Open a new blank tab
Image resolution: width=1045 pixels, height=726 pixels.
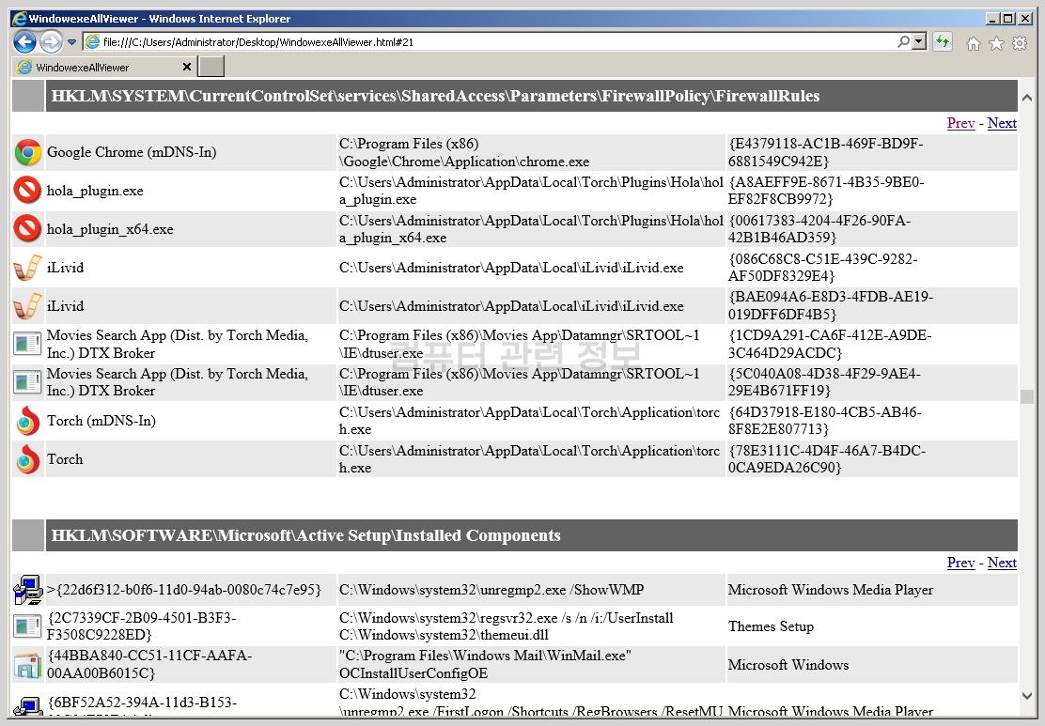tap(212, 67)
